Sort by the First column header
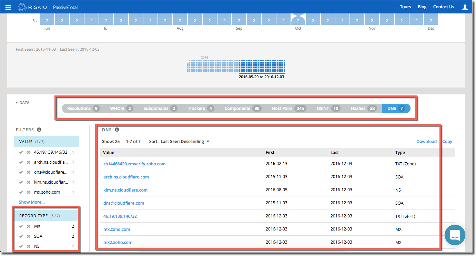 point(270,153)
